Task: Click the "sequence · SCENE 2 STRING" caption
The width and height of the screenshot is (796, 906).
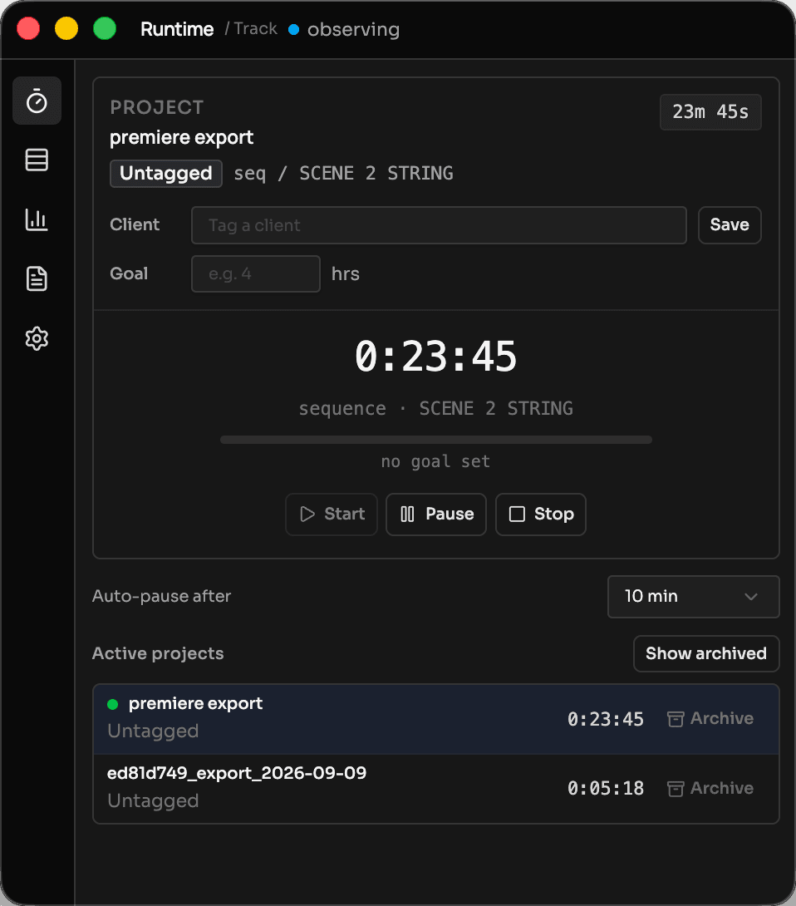Action: (436, 408)
